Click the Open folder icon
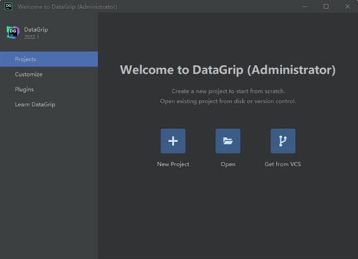The height and width of the screenshot is (259, 358). tap(228, 141)
